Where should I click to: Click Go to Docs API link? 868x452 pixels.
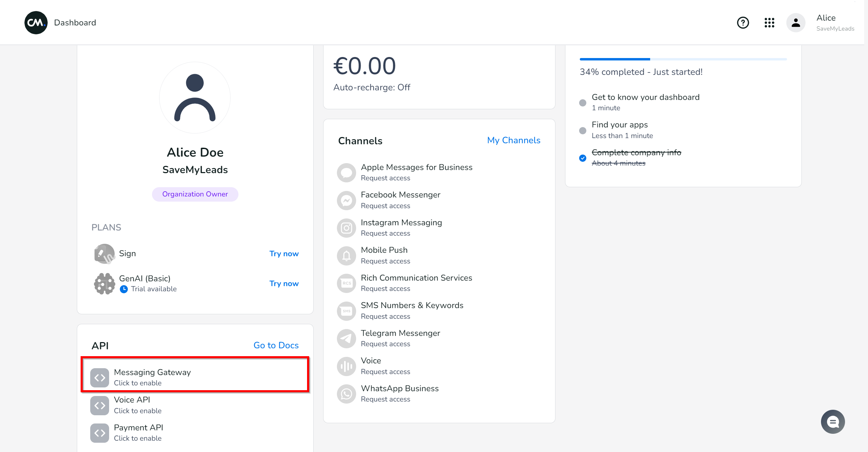276,345
